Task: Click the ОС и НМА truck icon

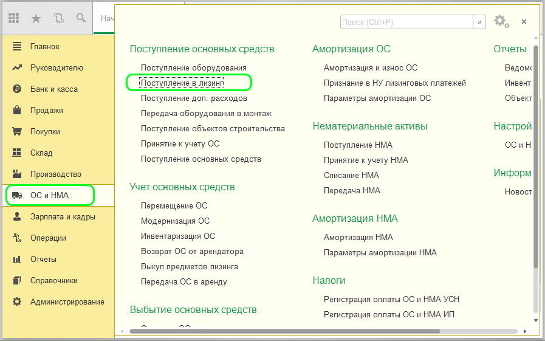Action: [x=16, y=195]
